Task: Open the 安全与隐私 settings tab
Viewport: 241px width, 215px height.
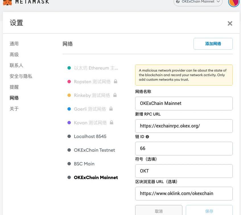Action: point(21,76)
